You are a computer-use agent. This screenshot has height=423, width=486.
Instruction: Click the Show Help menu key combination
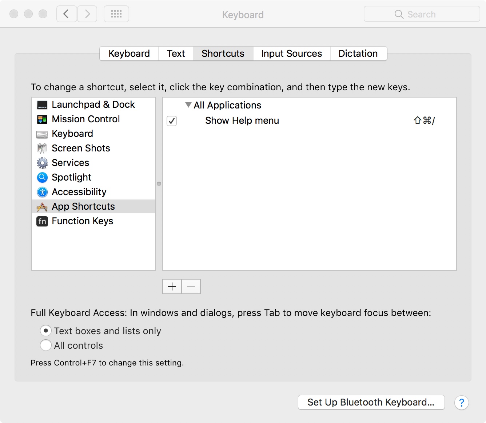point(424,120)
